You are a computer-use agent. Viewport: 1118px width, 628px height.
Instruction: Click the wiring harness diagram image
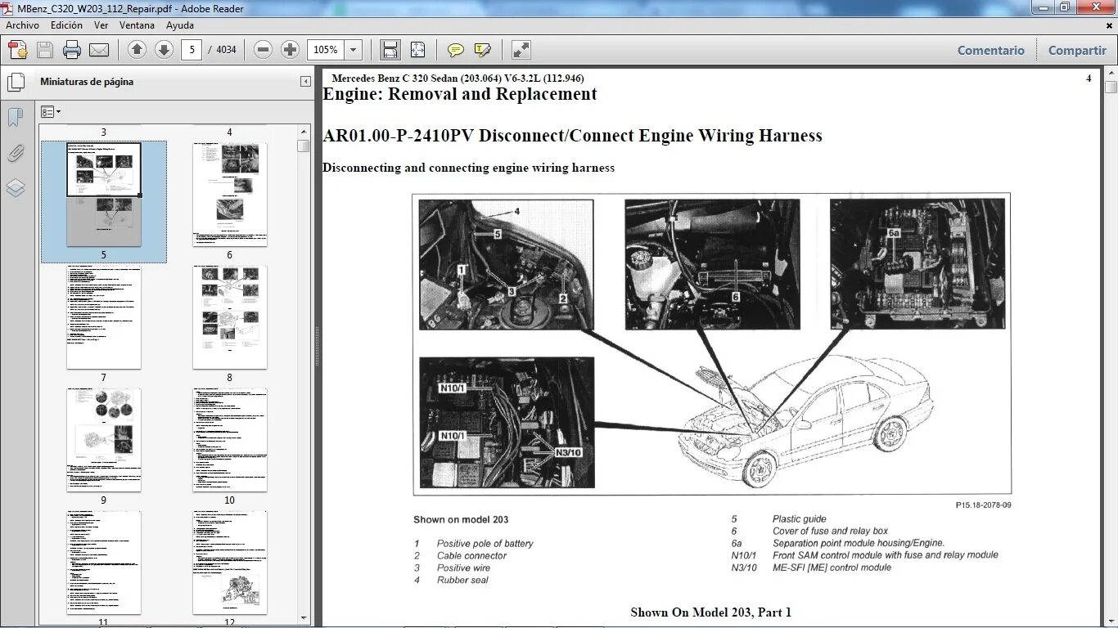pyautogui.click(x=711, y=343)
